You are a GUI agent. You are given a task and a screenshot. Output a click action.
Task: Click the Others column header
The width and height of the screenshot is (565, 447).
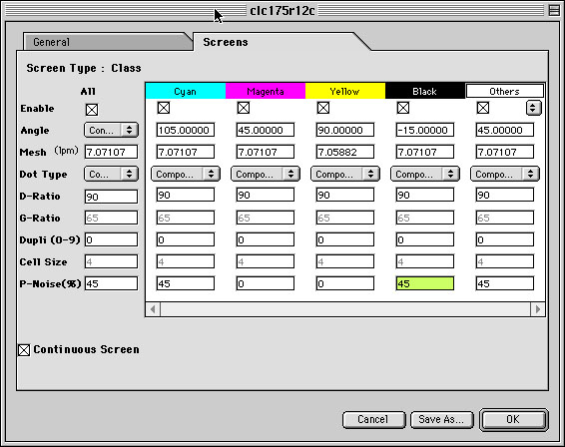(505, 91)
